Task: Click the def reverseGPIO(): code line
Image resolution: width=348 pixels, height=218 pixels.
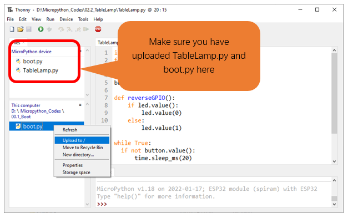Action: (x=144, y=98)
